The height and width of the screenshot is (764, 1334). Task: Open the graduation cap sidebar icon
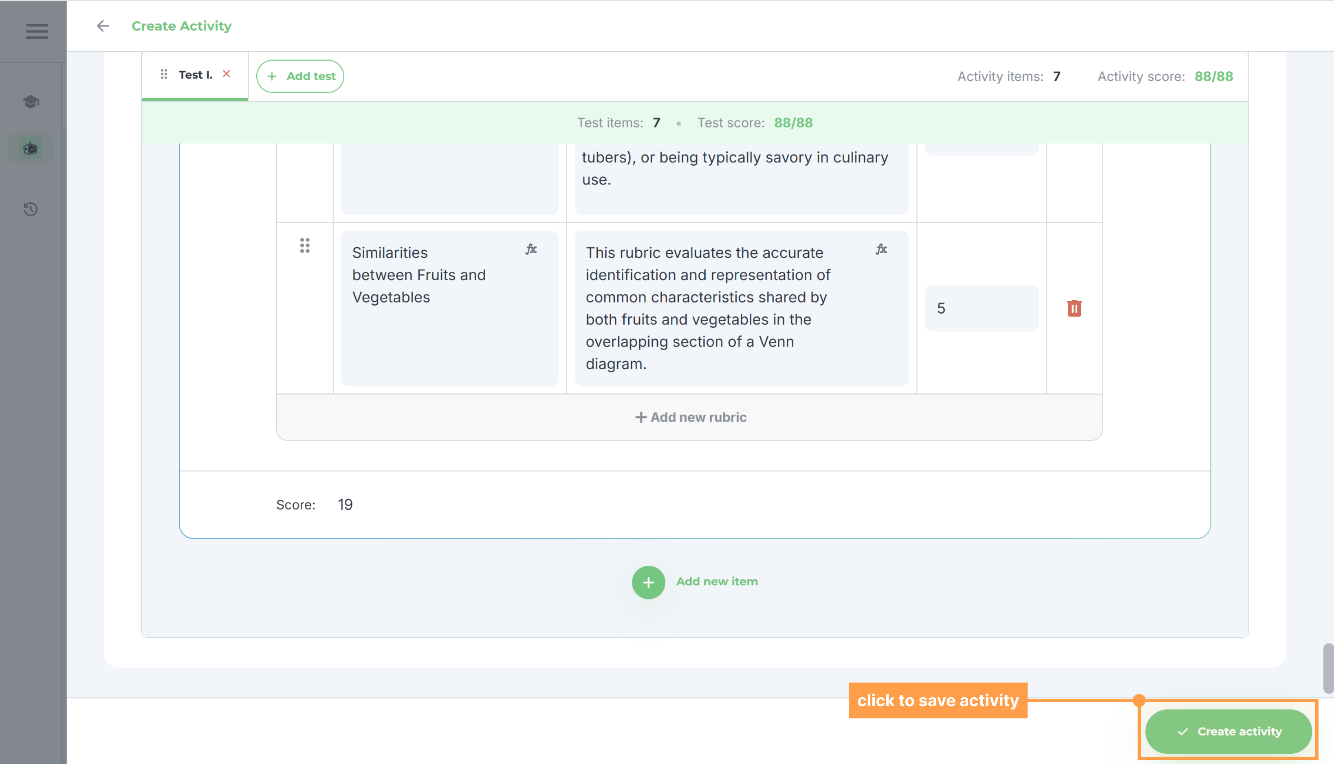click(x=31, y=101)
